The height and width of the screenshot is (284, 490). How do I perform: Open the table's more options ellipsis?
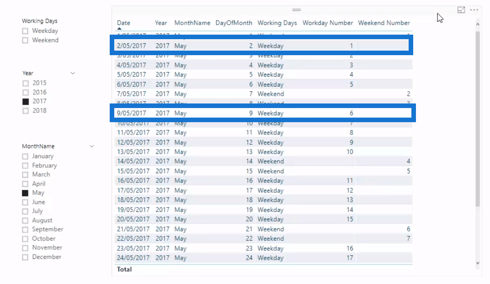tap(474, 10)
